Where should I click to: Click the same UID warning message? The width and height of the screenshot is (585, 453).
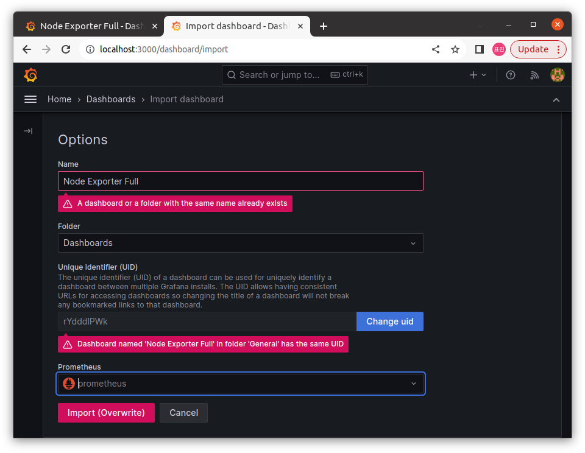[x=203, y=344]
